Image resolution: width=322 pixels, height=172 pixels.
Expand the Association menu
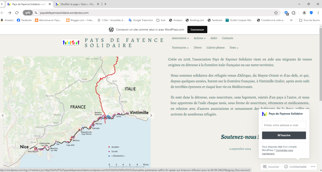(180, 38)
